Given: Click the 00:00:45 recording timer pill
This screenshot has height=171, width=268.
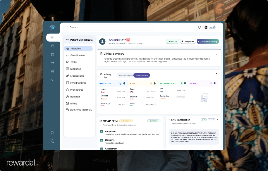Looking at the screenshot, I should [x=172, y=42].
